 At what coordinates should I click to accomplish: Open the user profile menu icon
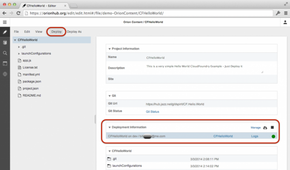pos(285,22)
